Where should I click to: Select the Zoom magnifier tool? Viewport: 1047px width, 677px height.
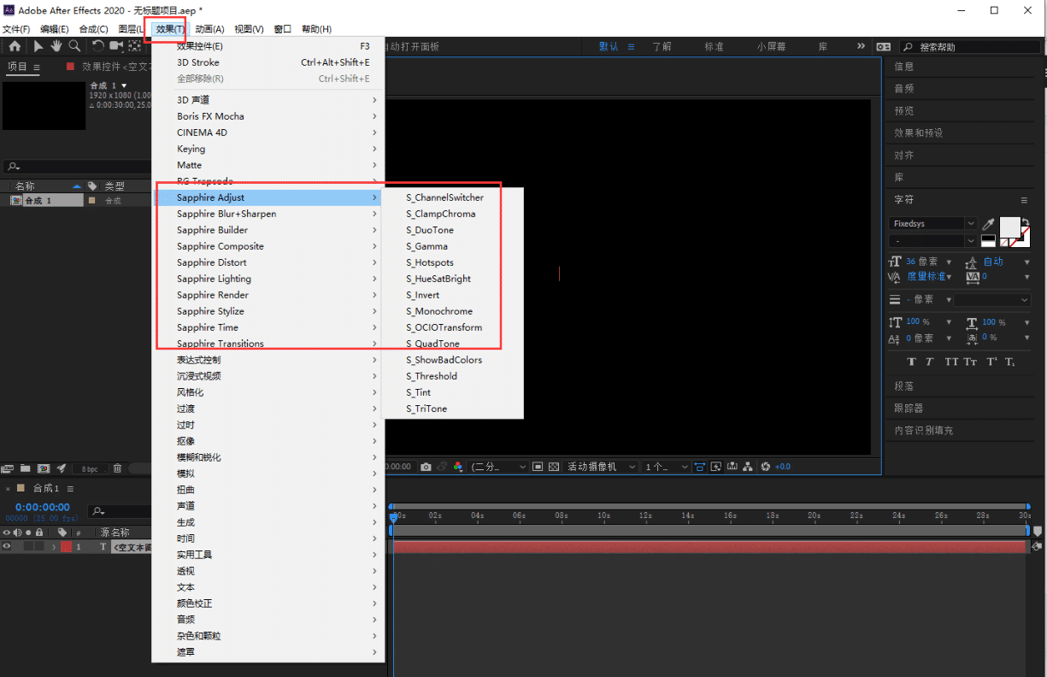click(74, 46)
